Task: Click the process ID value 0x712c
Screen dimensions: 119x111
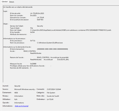Action: [x=33, y=41]
